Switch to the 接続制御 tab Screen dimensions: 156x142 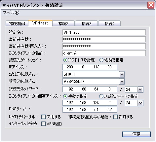[17, 23]
